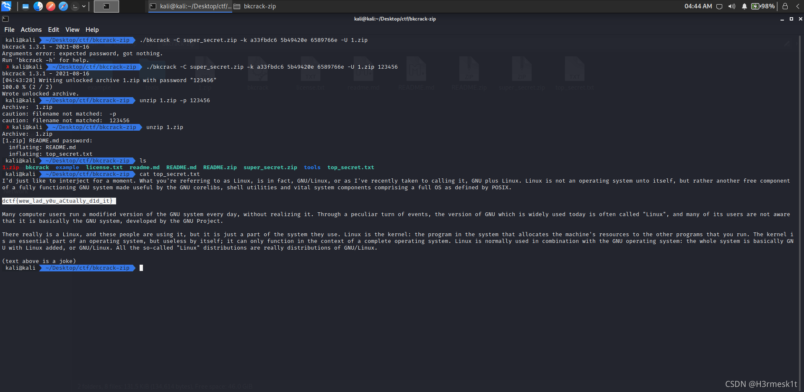
Task: Click the battery power indicator icon
Action: [763, 6]
